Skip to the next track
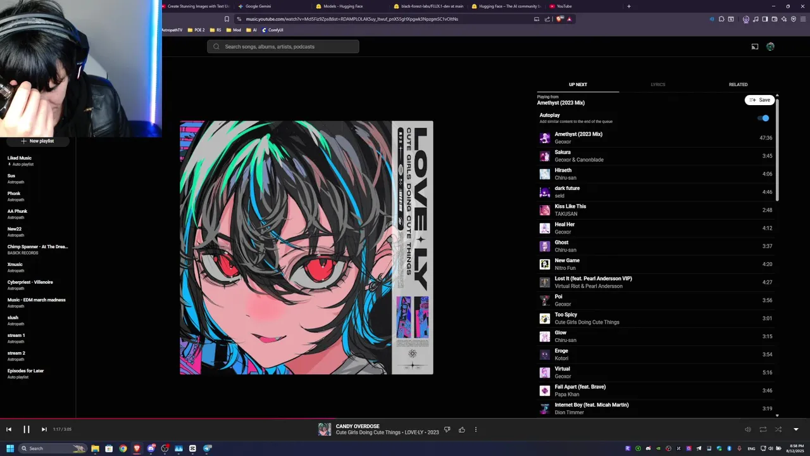This screenshot has width=810, height=456. point(44,429)
